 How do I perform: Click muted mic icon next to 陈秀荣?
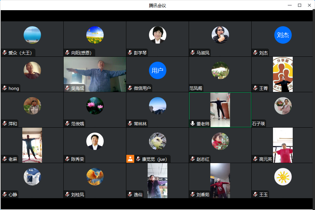pyautogui.click(x=67, y=159)
